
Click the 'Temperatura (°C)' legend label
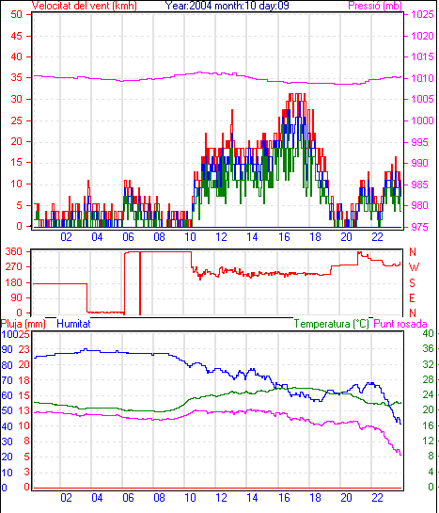(x=331, y=324)
